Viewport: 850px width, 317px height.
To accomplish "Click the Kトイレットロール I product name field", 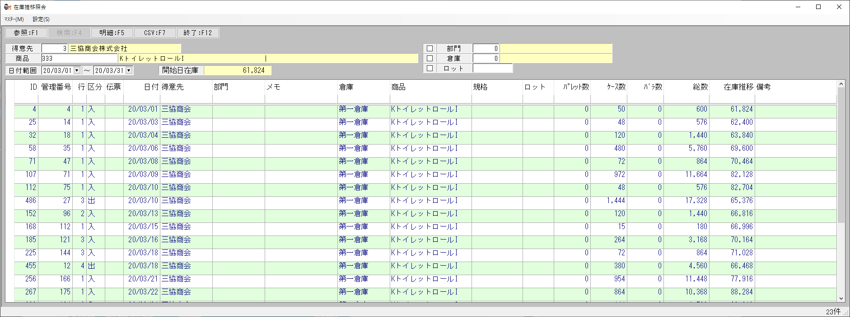I will 268,58.
